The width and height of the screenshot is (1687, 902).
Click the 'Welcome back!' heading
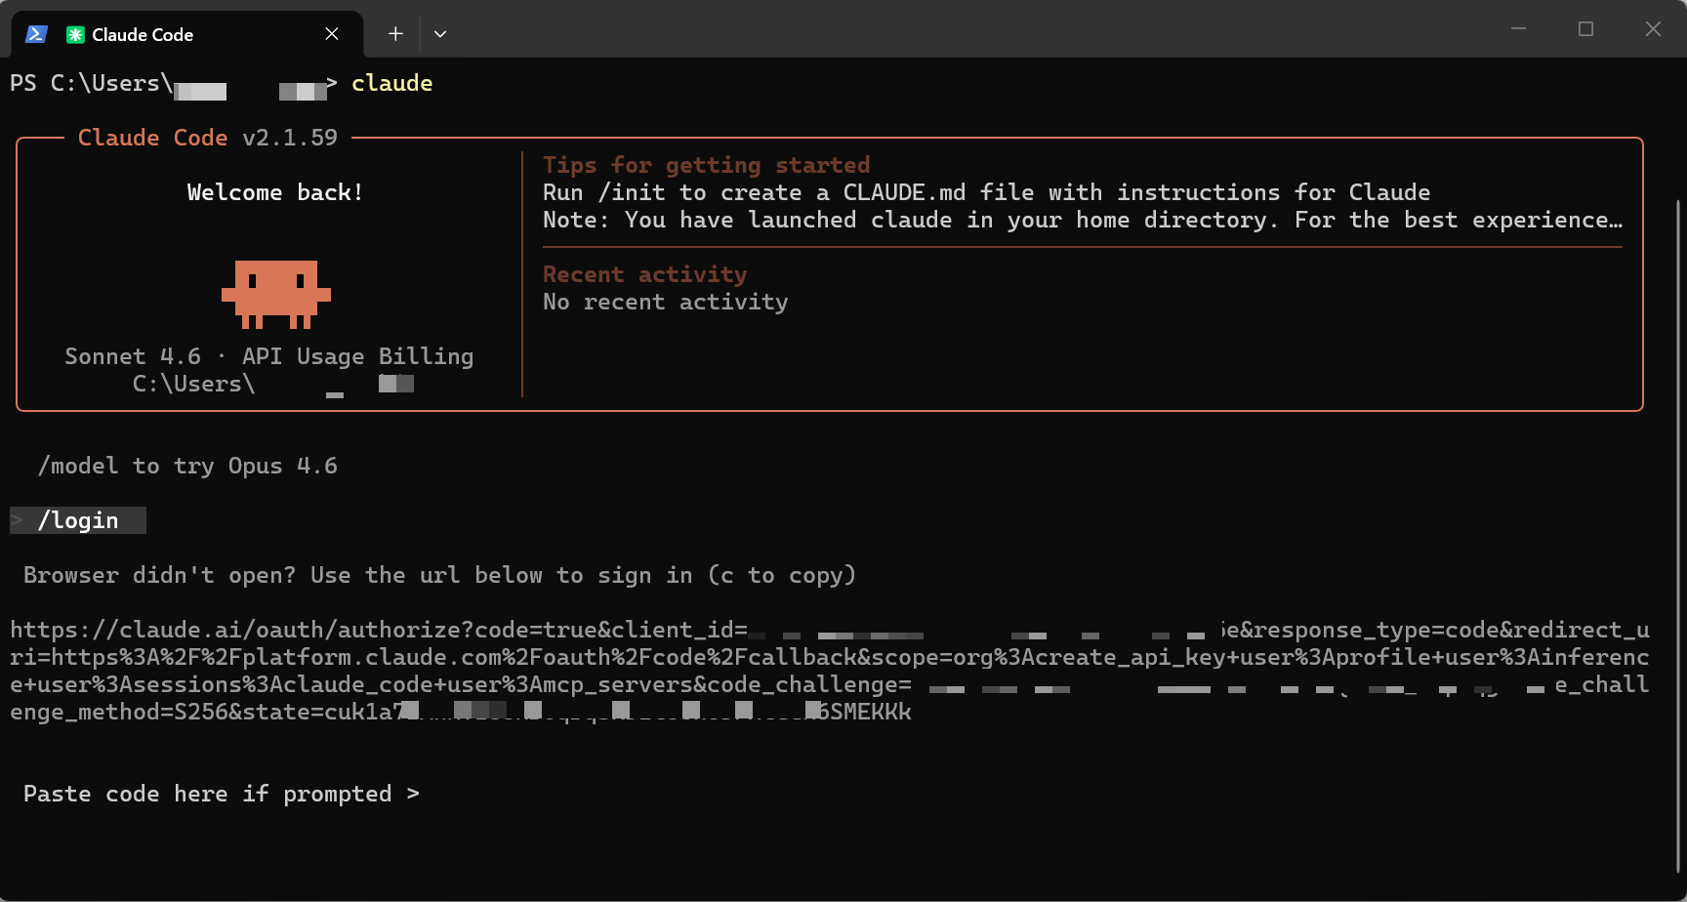275,192
